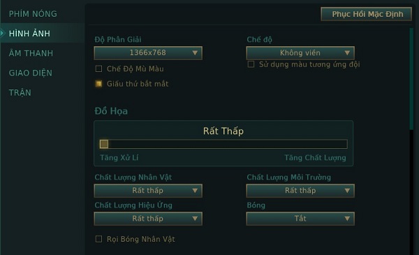Expand the Bóng shadow dropdown
The image size is (419, 255).
coord(300,219)
